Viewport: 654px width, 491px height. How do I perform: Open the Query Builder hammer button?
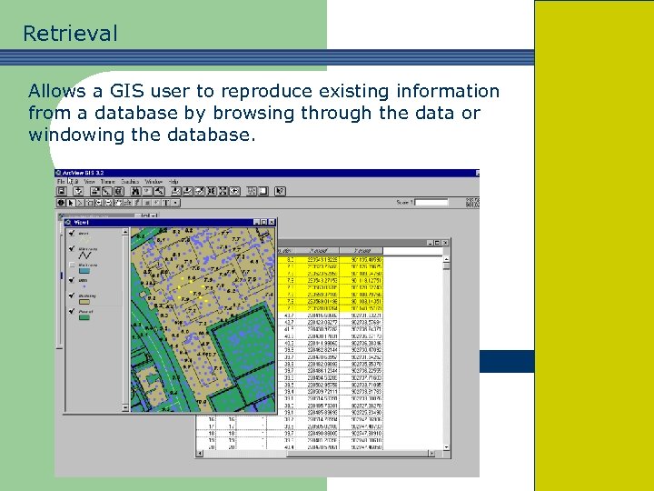(x=159, y=191)
